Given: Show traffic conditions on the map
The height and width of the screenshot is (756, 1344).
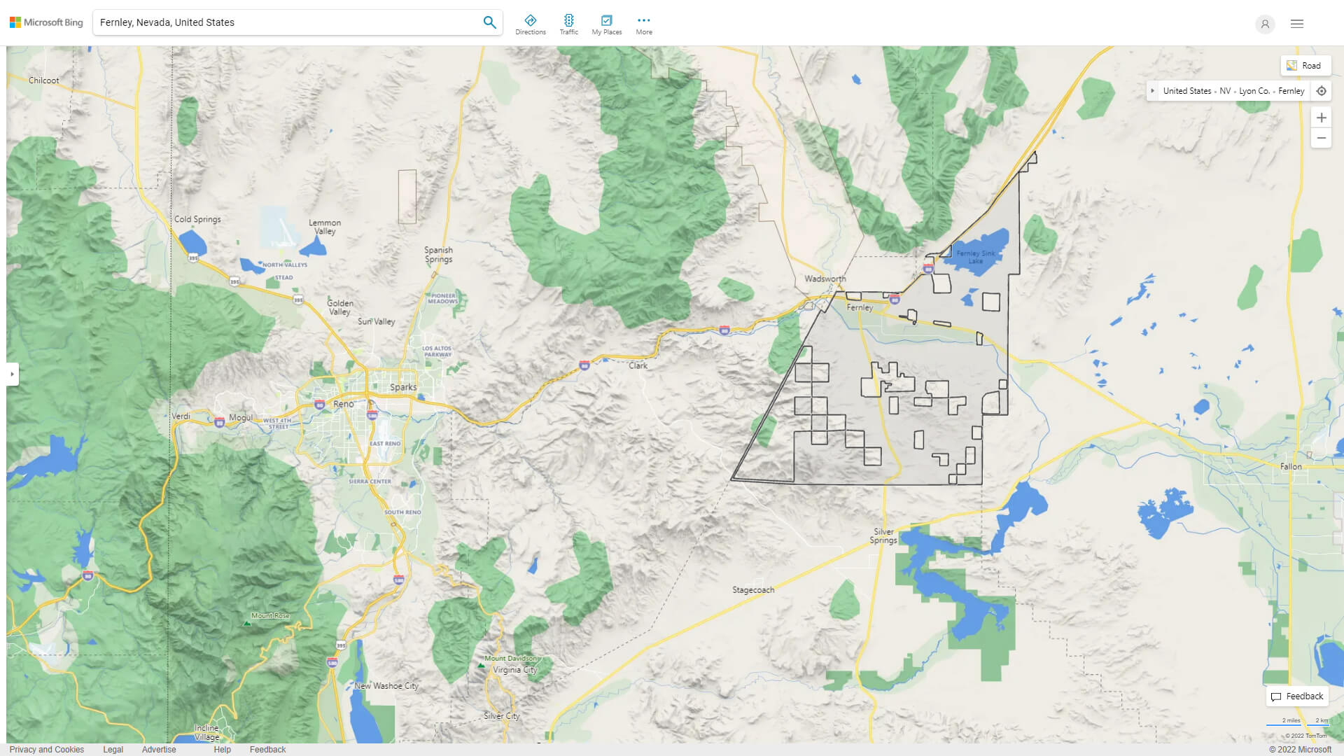Looking at the screenshot, I should [569, 22].
